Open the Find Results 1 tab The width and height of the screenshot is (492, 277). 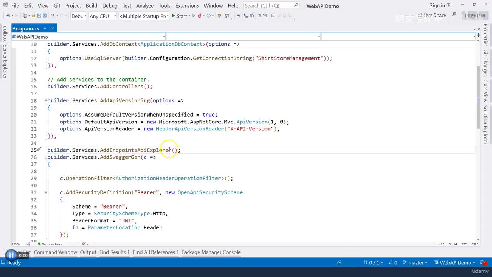pyautogui.click(x=115, y=252)
